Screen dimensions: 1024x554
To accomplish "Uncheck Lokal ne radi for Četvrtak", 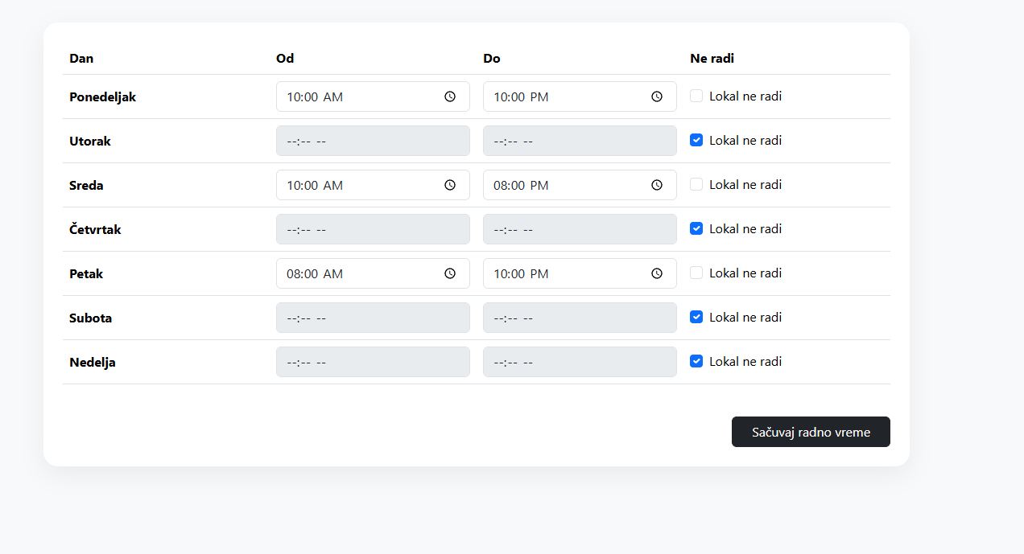I will coord(696,228).
